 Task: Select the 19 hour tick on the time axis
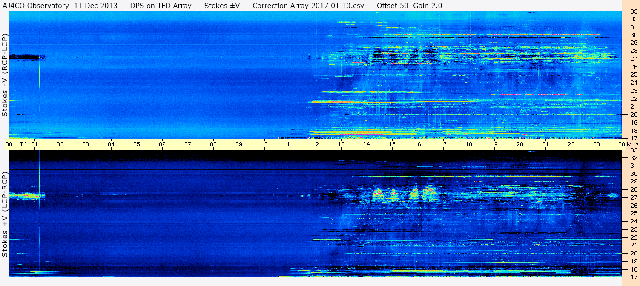coord(494,144)
